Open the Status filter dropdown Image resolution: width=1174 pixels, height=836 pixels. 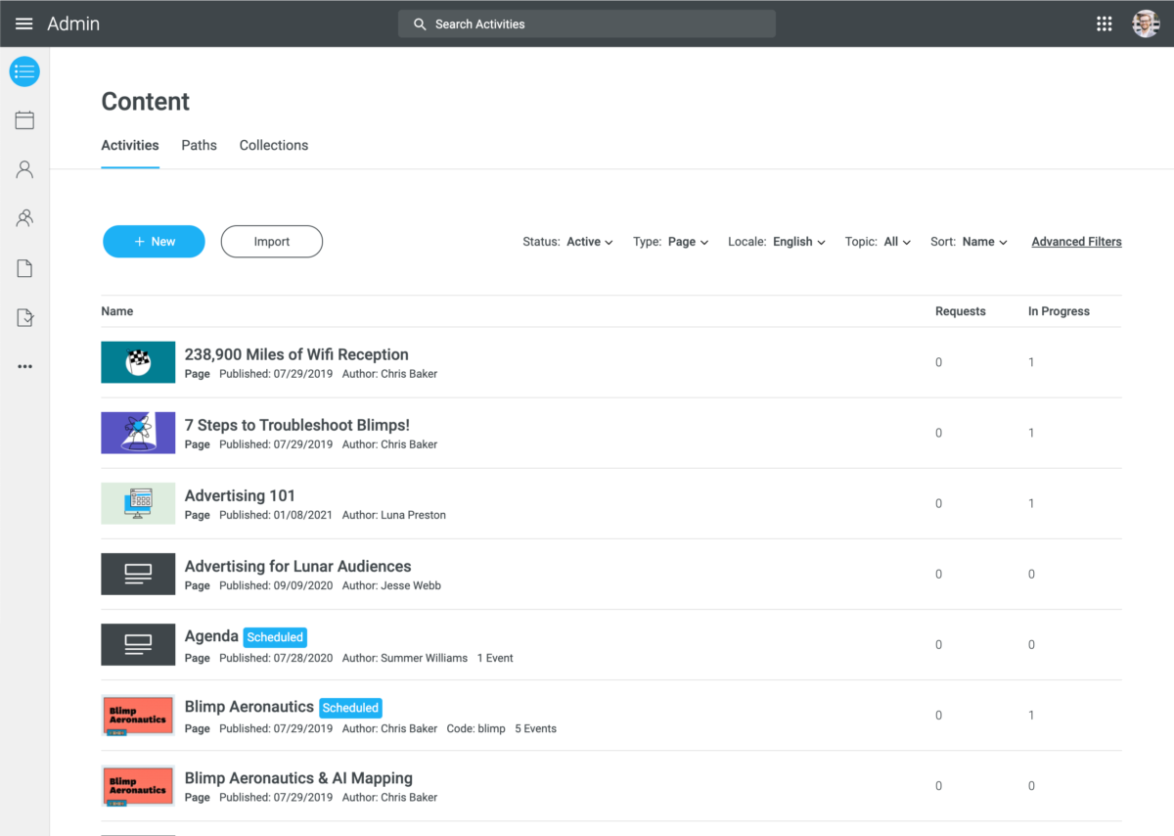(588, 242)
